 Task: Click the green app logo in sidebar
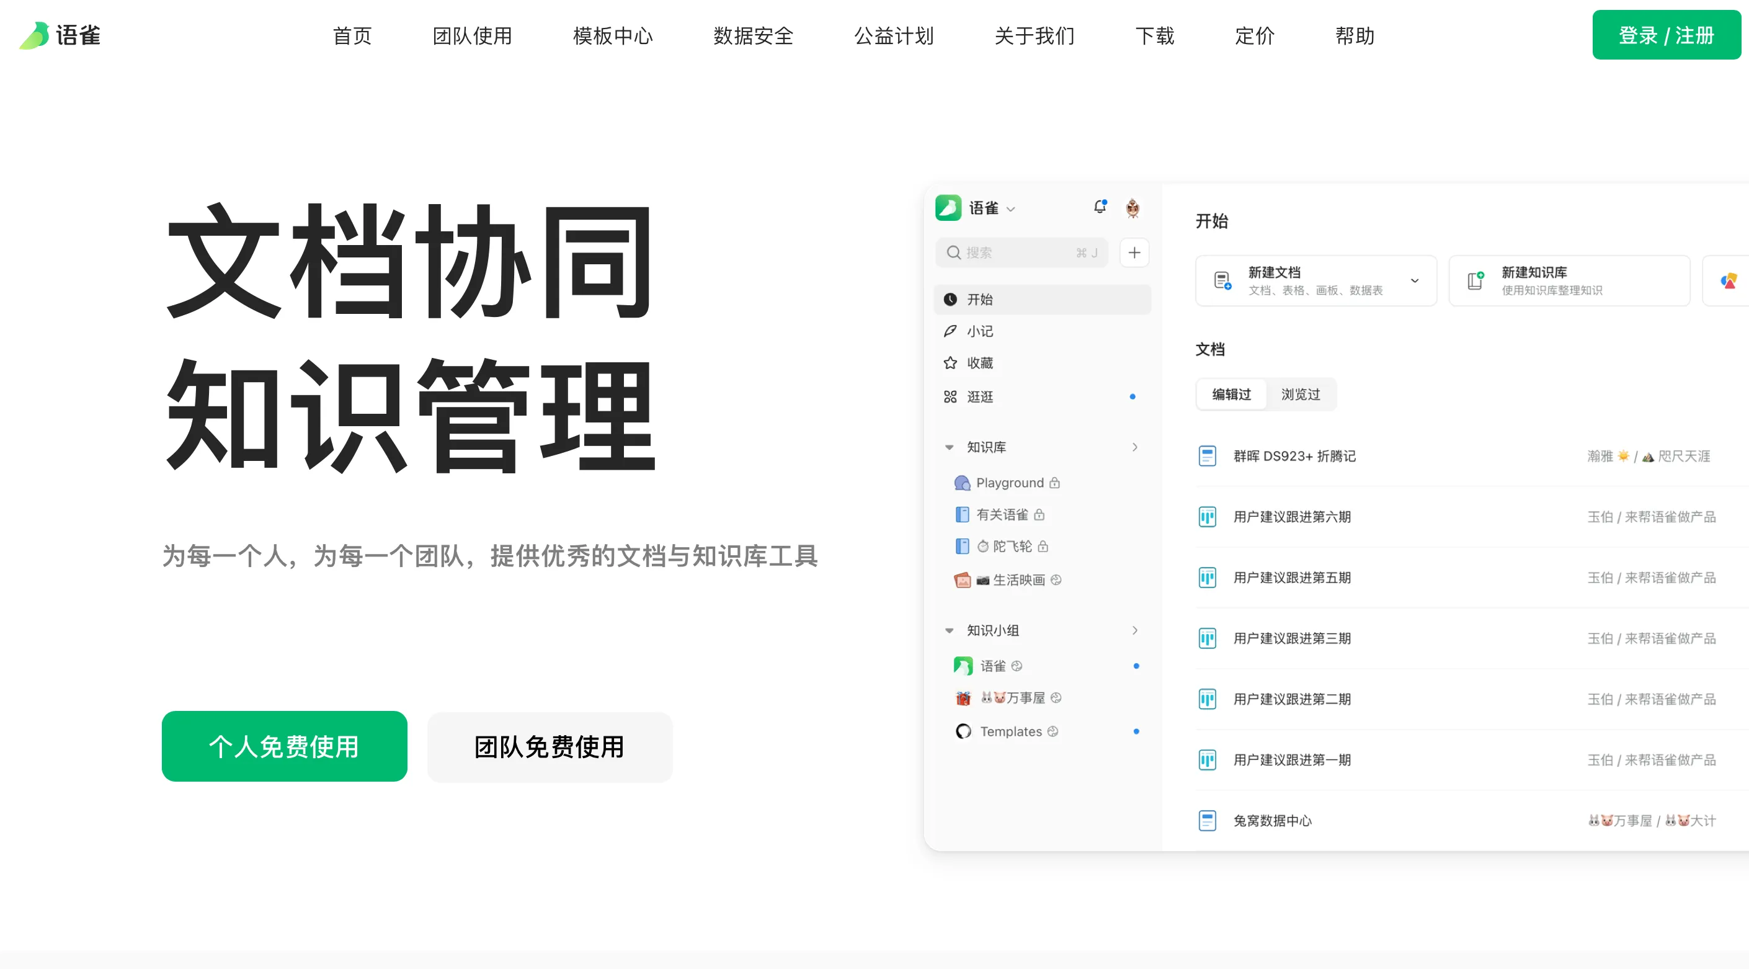948,208
